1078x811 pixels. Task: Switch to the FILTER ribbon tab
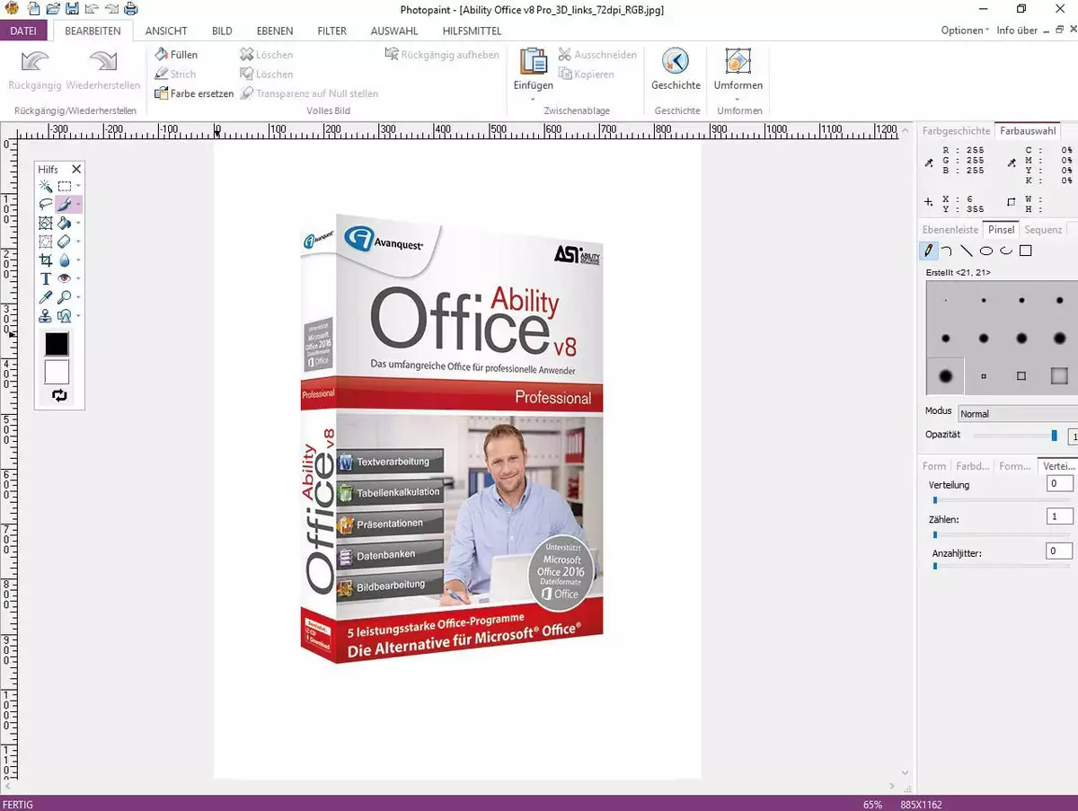pyautogui.click(x=331, y=31)
